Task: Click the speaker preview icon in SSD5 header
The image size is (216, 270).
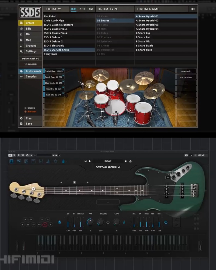Action: point(193,9)
